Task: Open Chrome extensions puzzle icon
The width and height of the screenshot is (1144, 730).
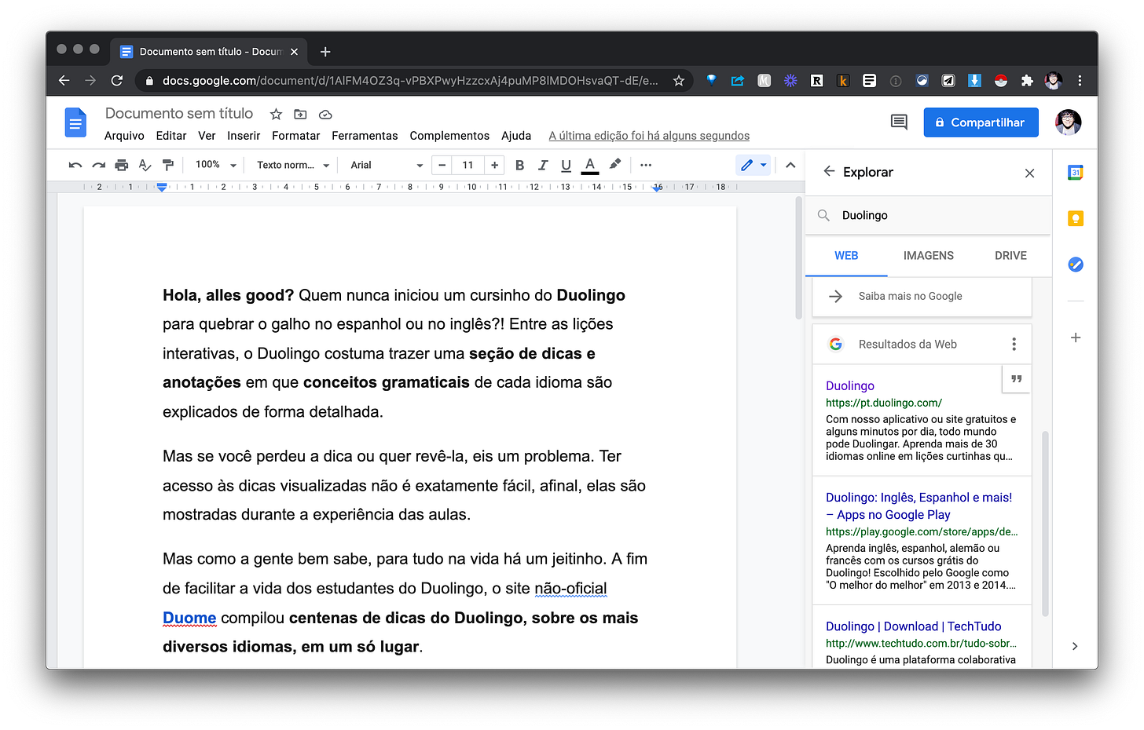Action: (1027, 80)
